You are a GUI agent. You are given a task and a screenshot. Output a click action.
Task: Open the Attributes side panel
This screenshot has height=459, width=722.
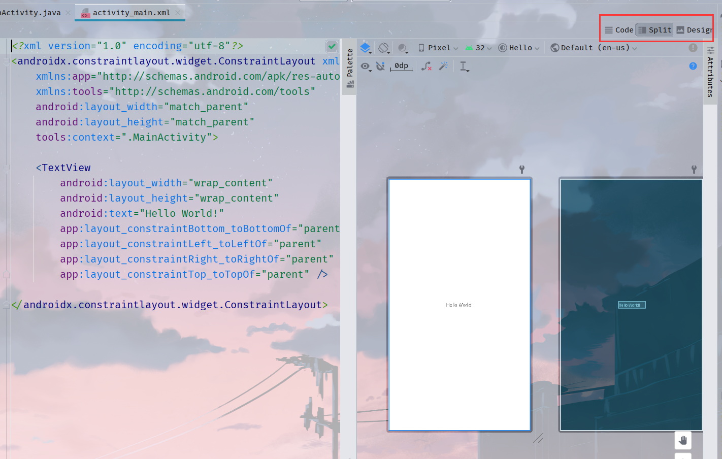710,72
